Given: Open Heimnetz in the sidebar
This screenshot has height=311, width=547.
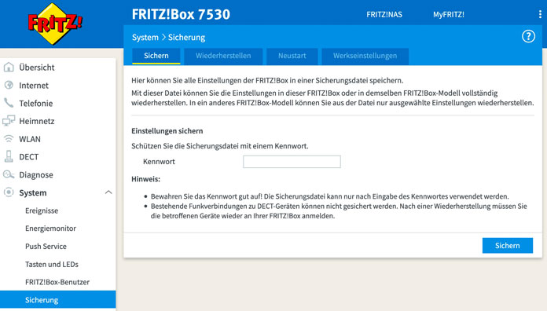Looking at the screenshot, I should click(x=37, y=121).
